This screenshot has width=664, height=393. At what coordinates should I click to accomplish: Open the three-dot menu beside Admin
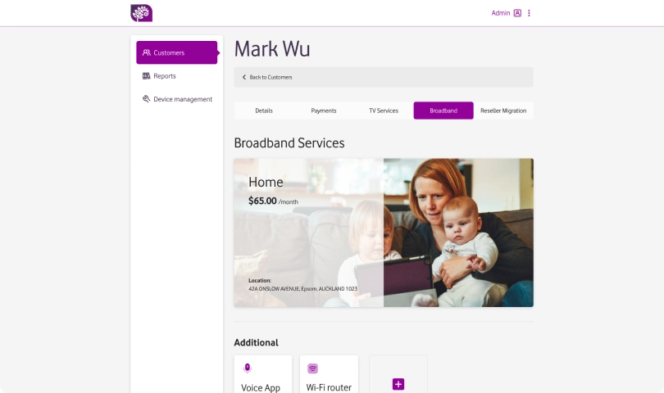tap(529, 13)
